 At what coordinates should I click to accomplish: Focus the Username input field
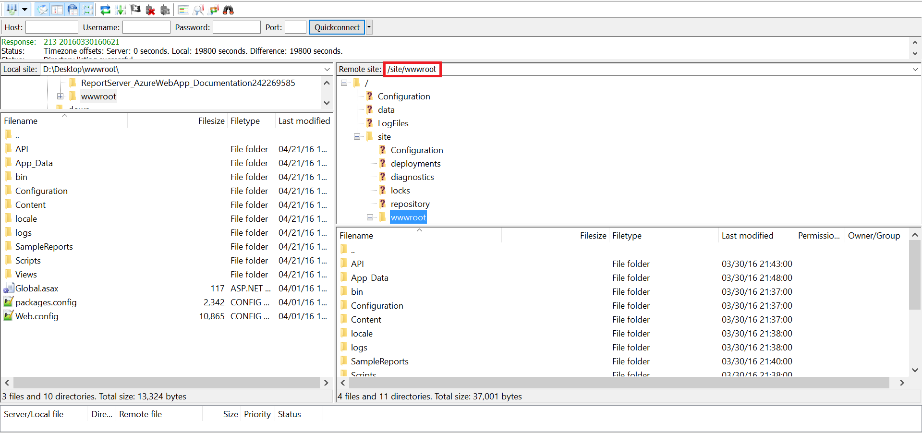tap(146, 27)
